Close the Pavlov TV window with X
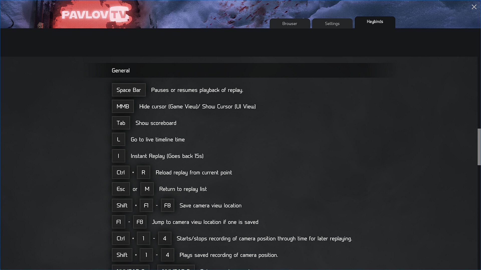 pyautogui.click(x=474, y=7)
